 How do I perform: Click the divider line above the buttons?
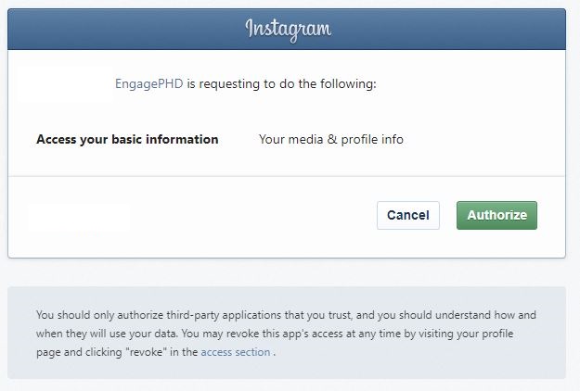pyautogui.click(x=287, y=176)
